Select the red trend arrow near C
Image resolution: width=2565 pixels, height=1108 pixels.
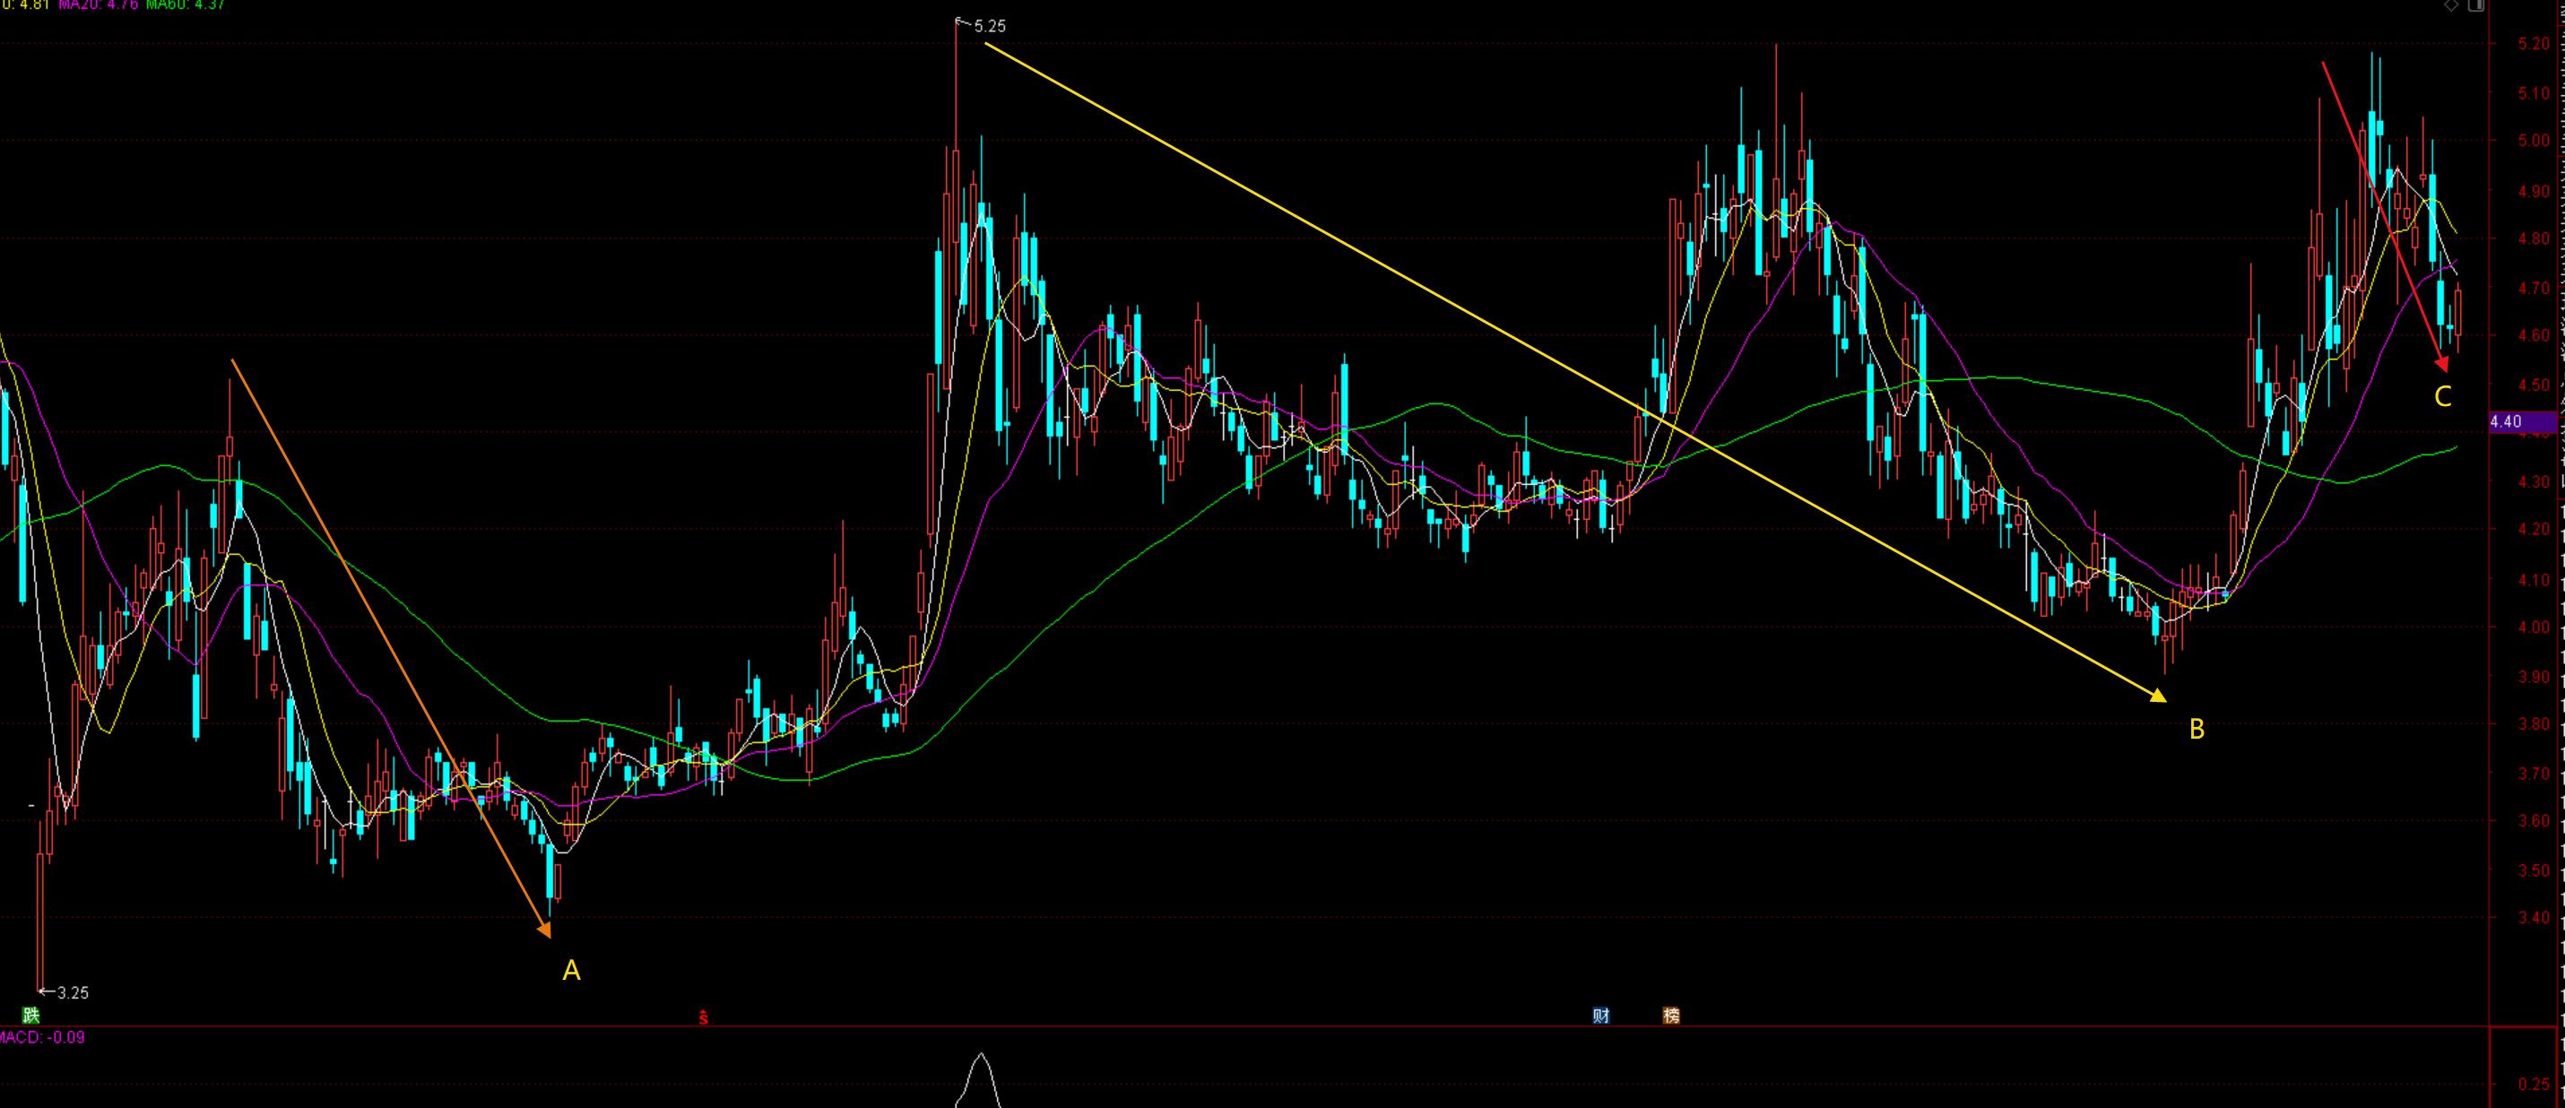click(2383, 214)
